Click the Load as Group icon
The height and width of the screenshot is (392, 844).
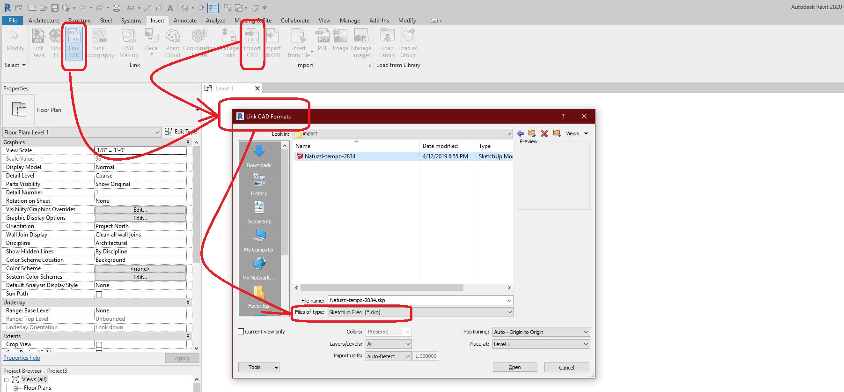[x=408, y=43]
